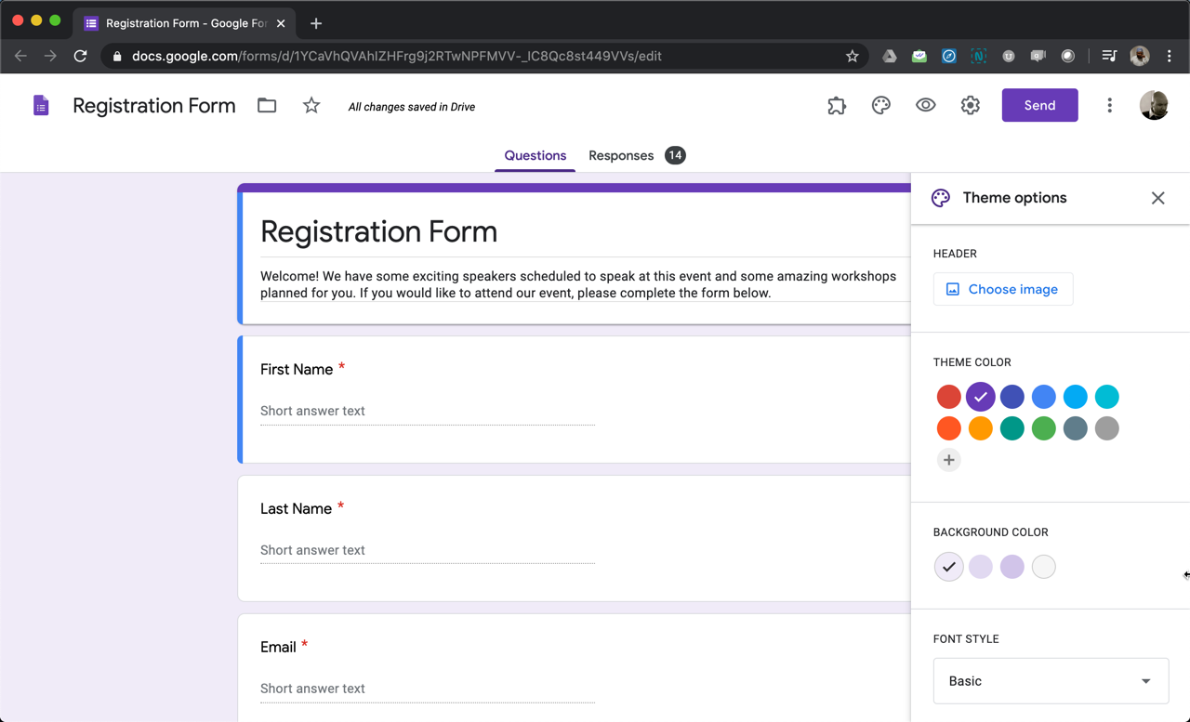This screenshot has height=722, width=1190.
Task: Close the Theme options panel
Action: coord(1157,198)
